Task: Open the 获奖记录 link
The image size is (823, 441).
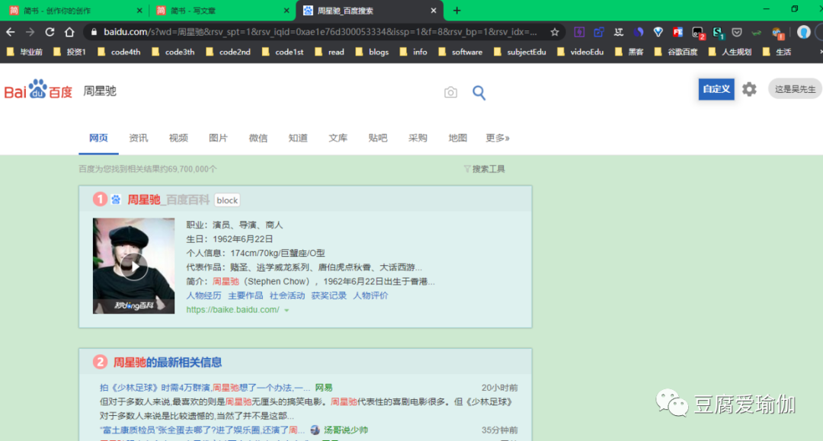Action: pos(328,296)
